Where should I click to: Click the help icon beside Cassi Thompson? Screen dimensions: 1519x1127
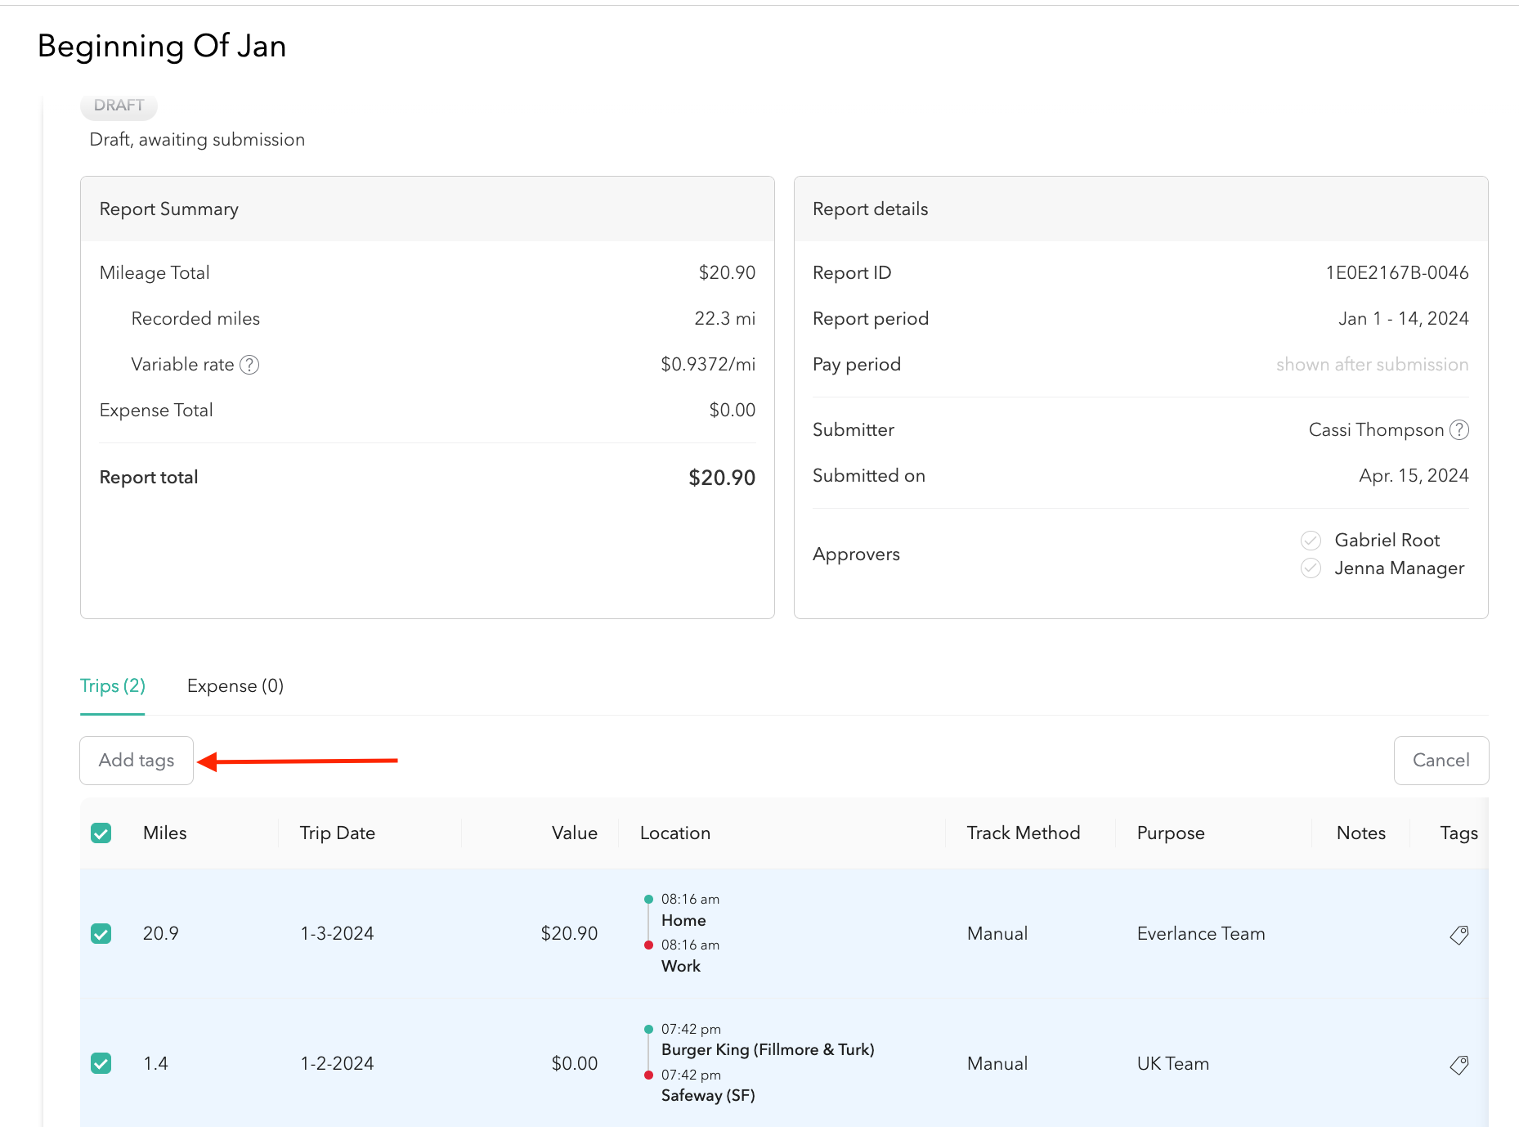point(1459,429)
